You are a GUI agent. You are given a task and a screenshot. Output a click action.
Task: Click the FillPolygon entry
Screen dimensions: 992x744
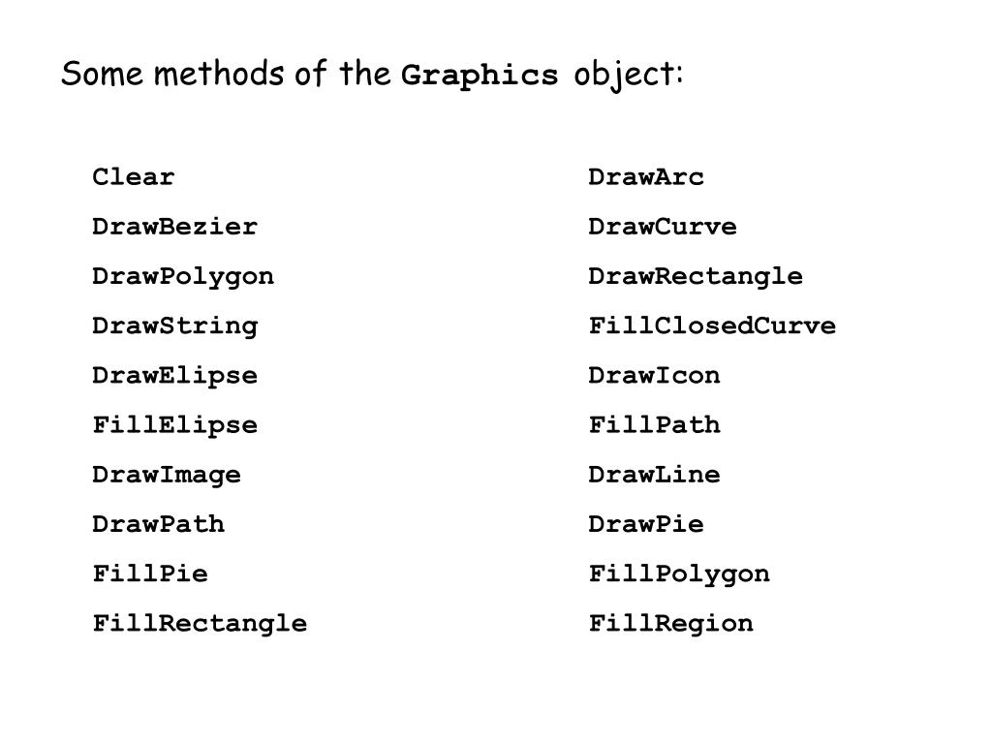(x=679, y=574)
